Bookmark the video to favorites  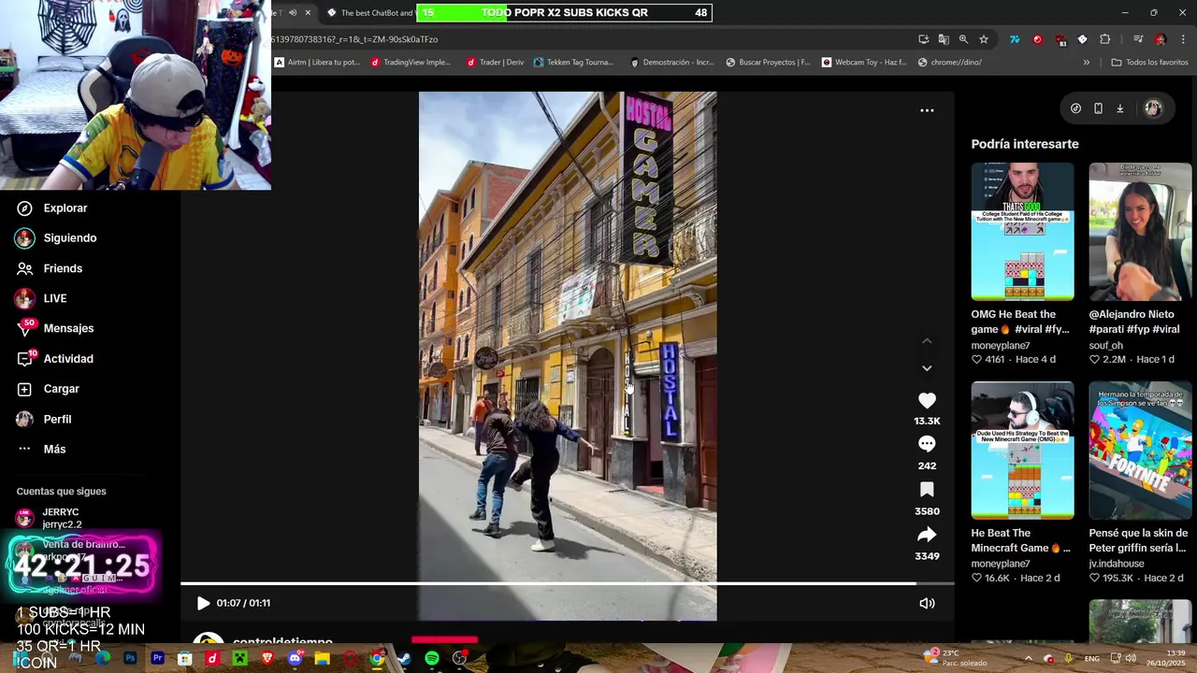[x=927, y=490]
